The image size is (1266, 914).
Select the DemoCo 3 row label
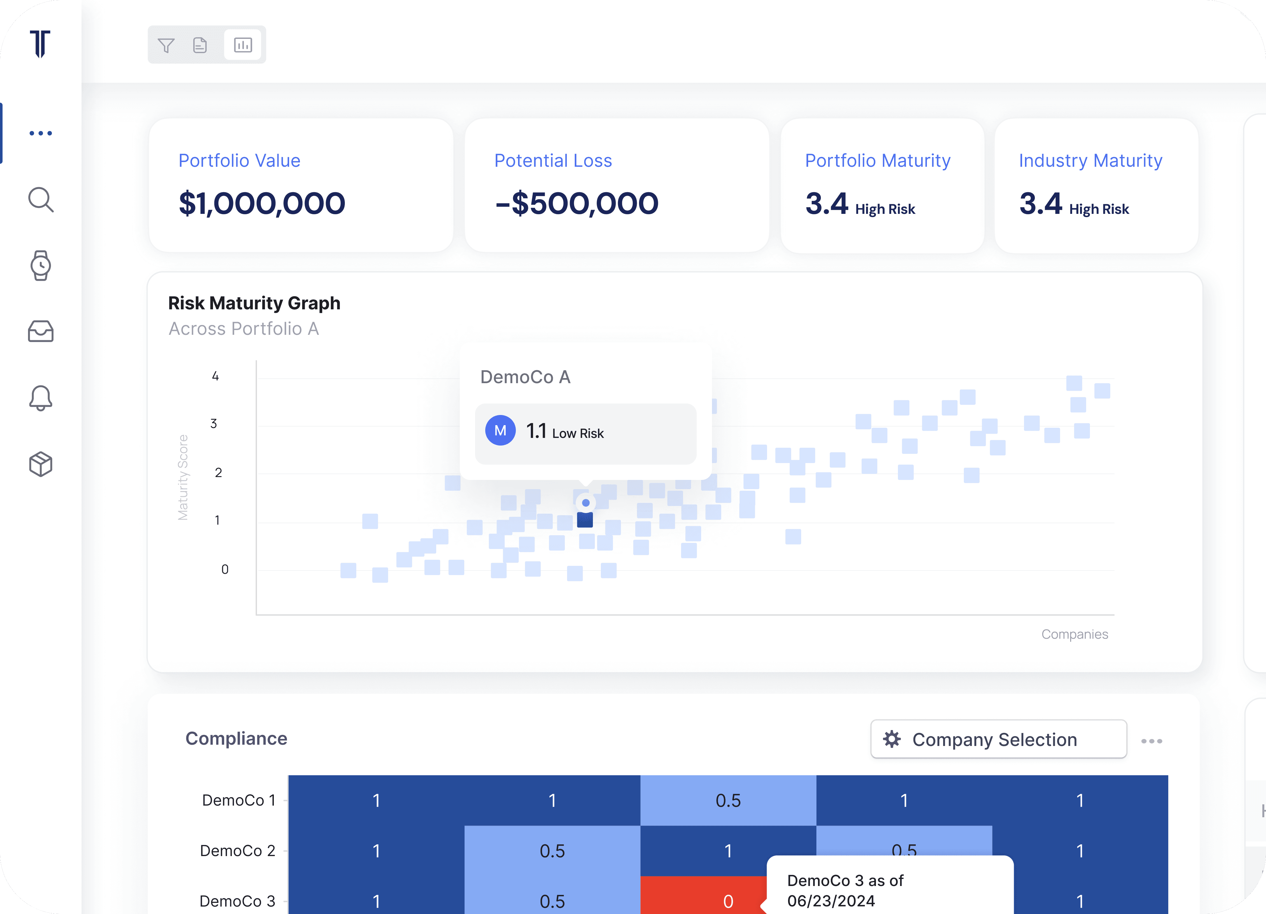click(x=238, y=901)
